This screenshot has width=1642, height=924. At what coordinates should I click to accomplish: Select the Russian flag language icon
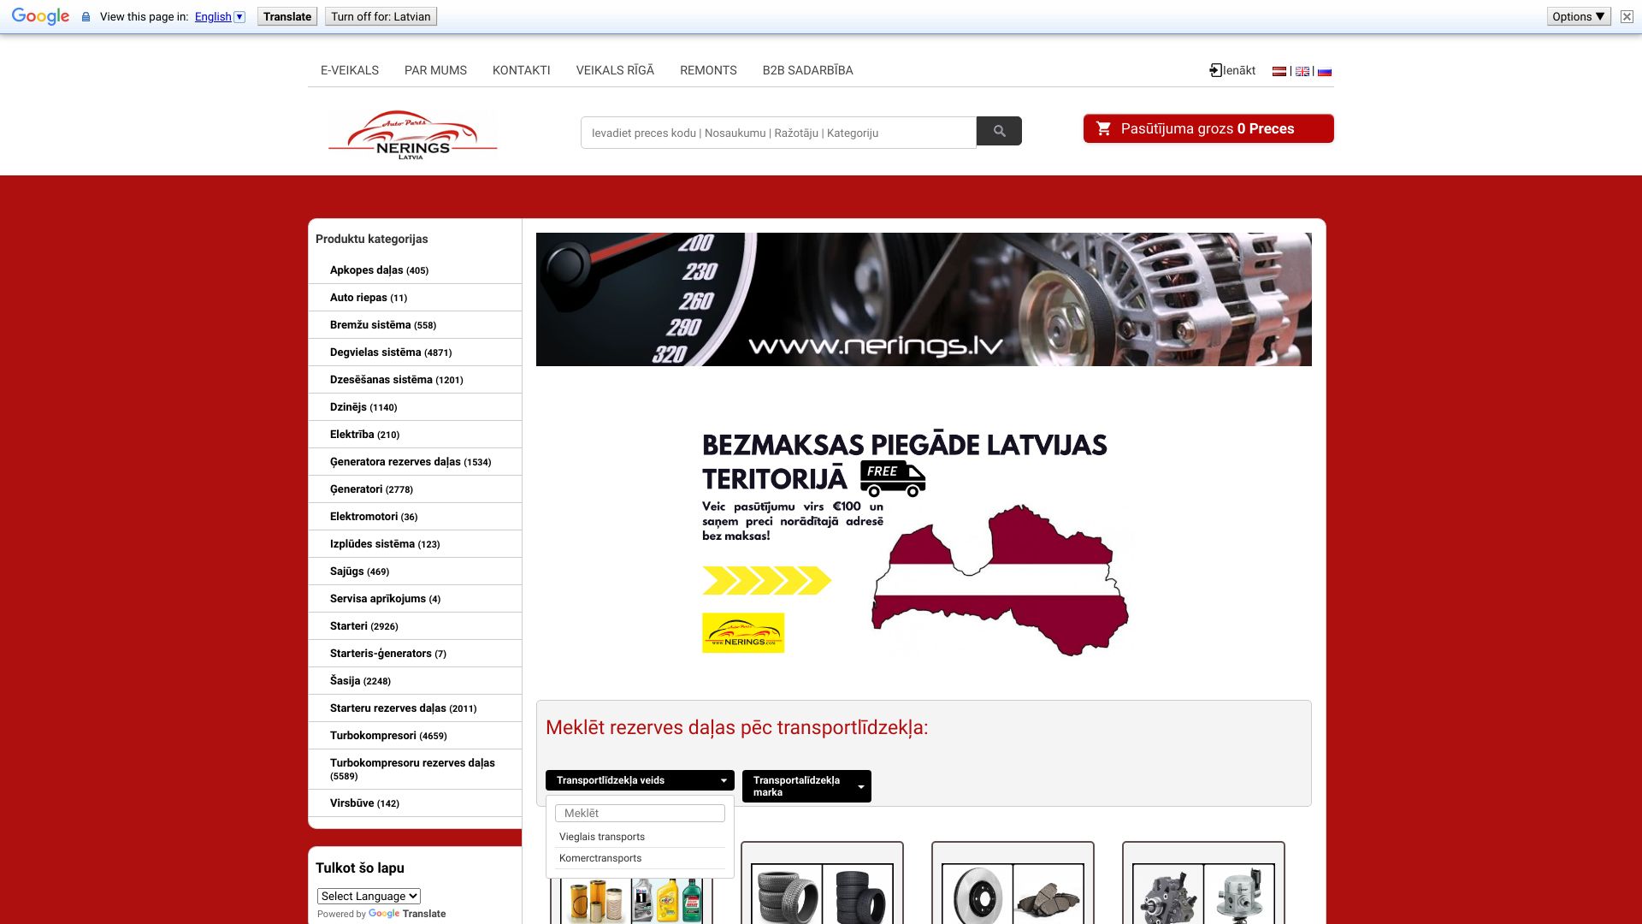(x=1325, y=71)
